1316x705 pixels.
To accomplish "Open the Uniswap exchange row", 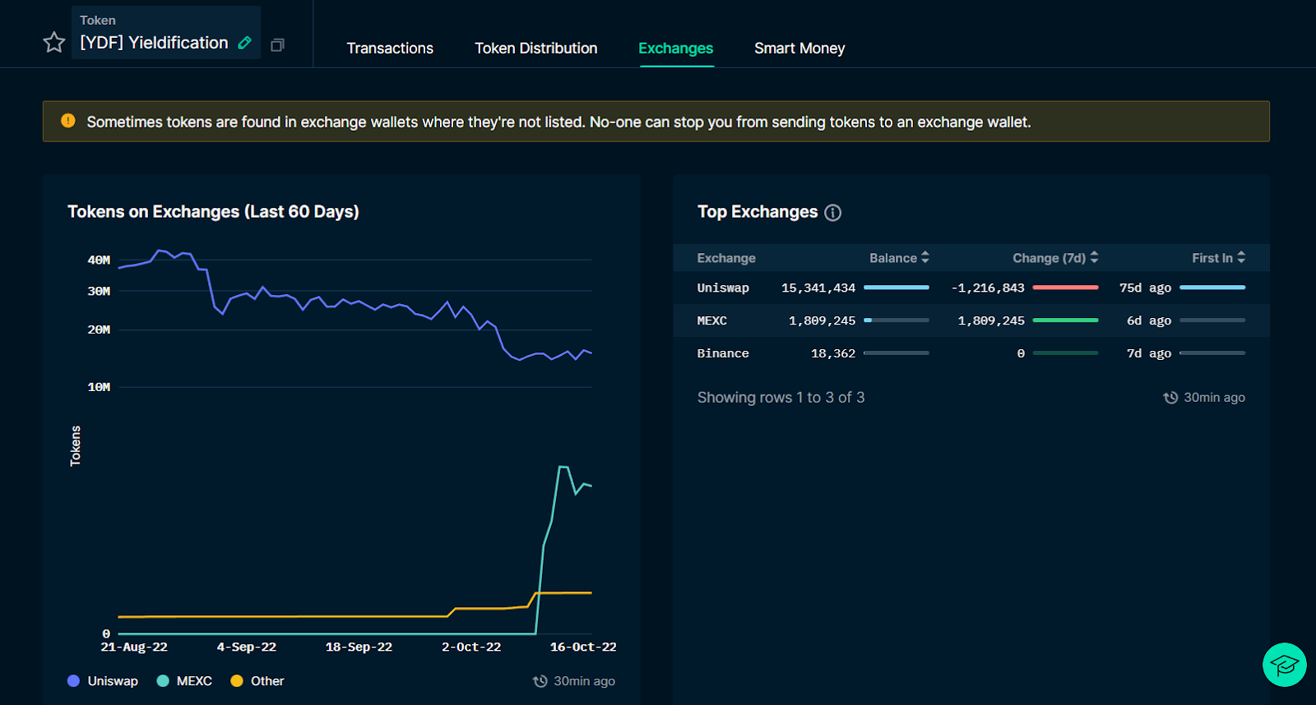I will click(x=971, y=288).
